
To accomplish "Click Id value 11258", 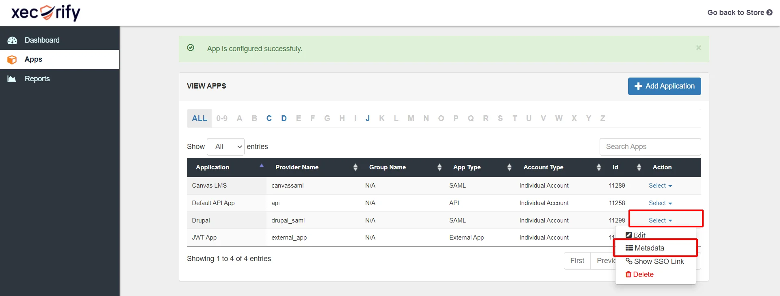I will coord(617,203).
